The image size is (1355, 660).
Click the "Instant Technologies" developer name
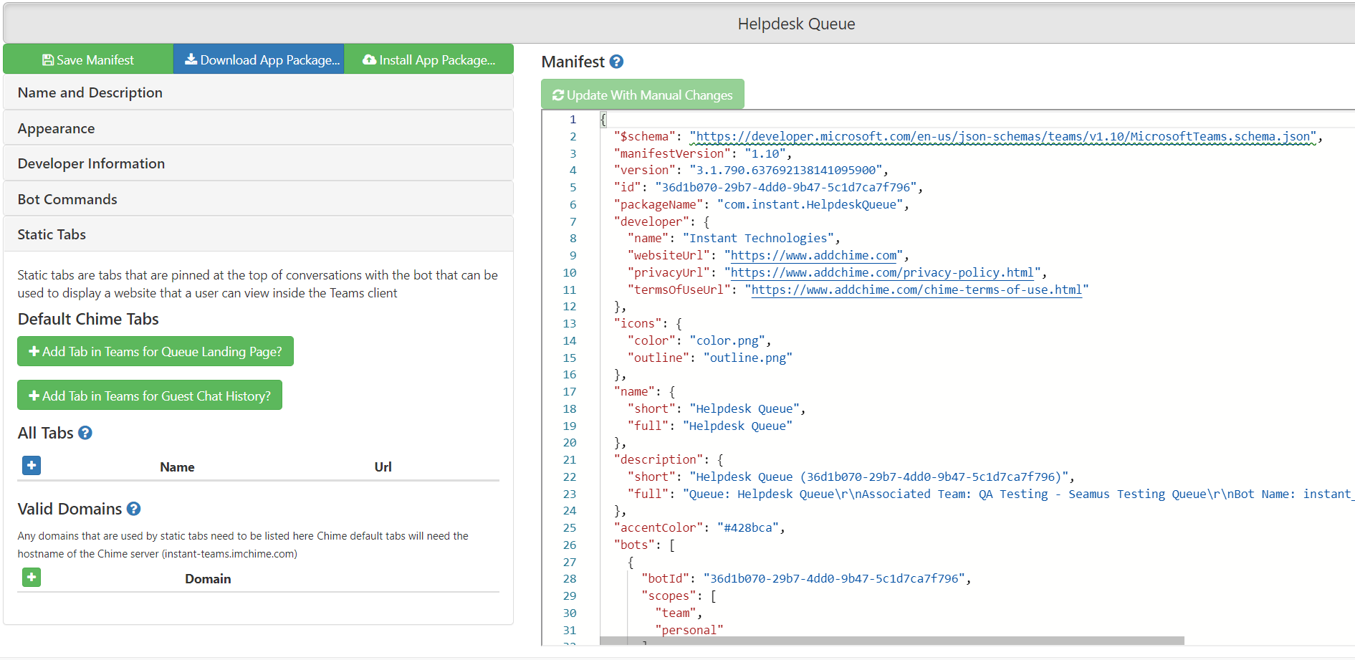coord(758,238)
